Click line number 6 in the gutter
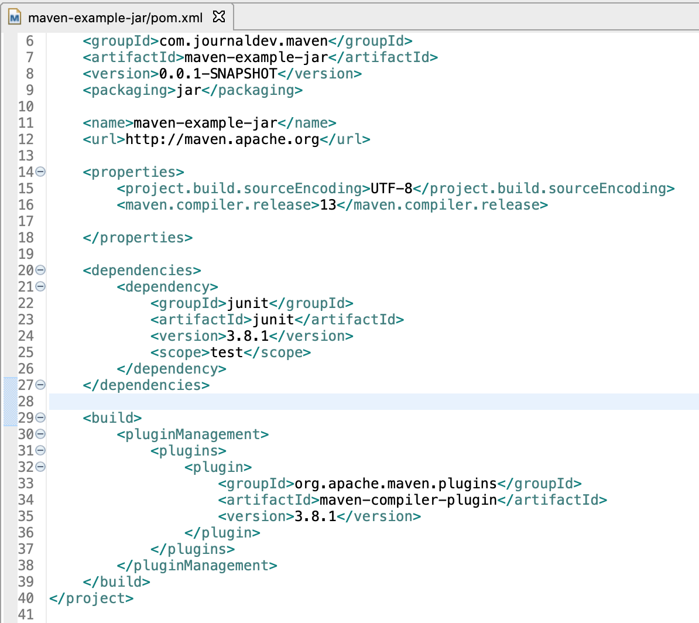This screenshot has width=699, height=623. 30,41
